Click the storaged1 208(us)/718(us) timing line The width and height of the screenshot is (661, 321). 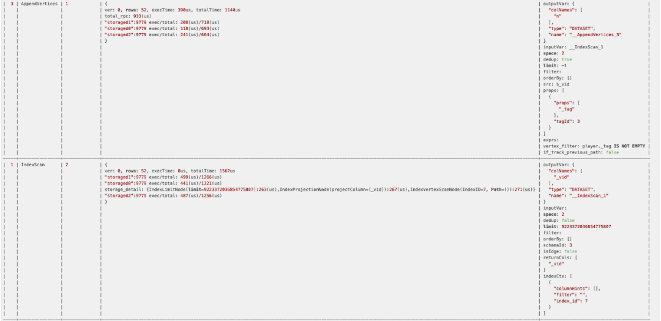point(162,22)
